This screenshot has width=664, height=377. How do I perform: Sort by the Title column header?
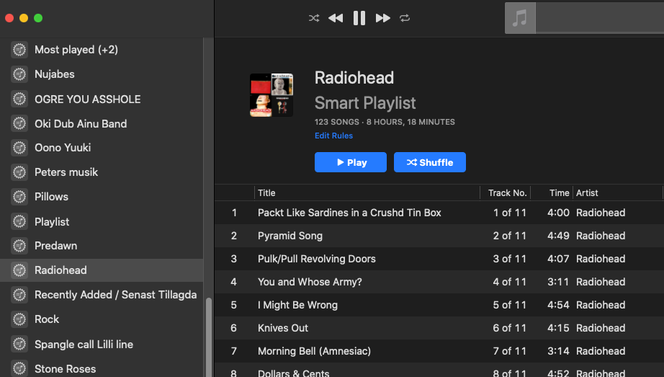367,193
